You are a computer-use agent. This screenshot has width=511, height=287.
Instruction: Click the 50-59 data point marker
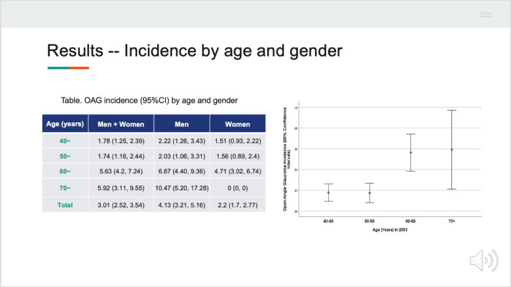click(x=369, y=193)
